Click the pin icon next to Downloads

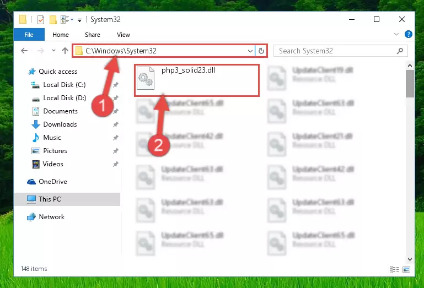tap(115, 124)
